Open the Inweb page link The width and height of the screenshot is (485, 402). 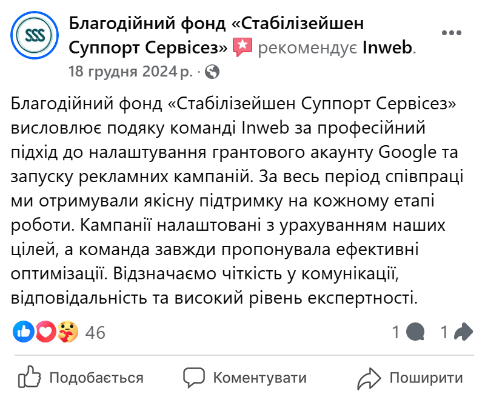[x=388, y=46]
